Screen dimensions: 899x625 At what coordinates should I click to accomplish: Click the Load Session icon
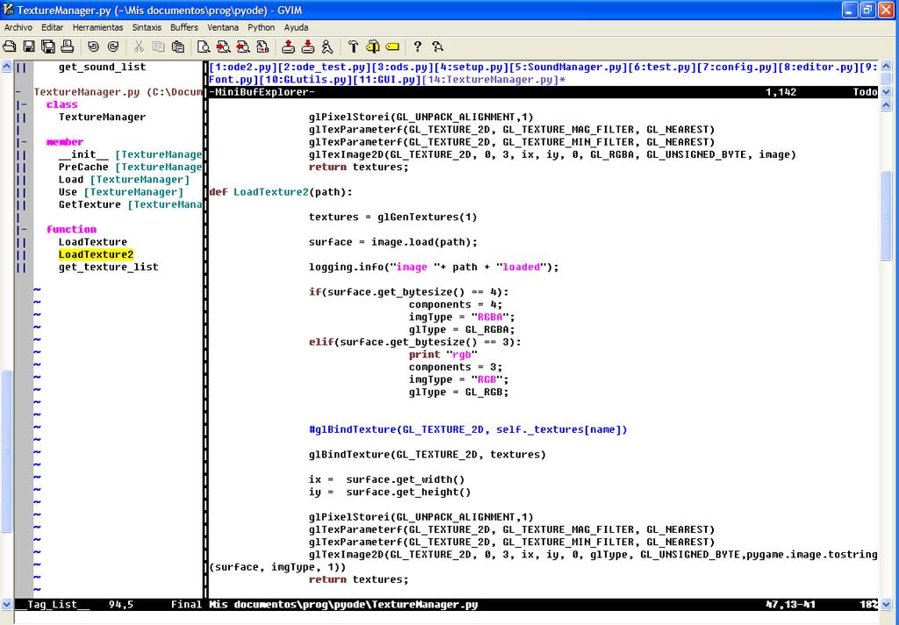(288, 47)
